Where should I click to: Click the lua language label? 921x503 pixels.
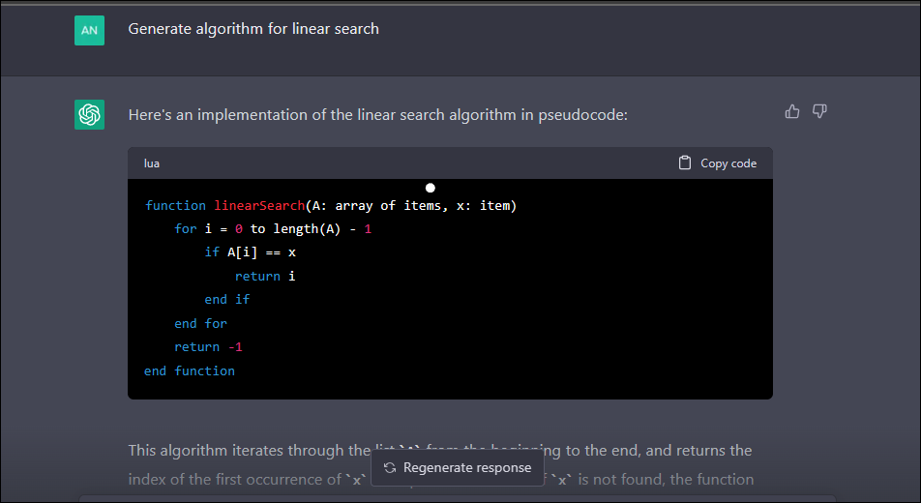152,163
